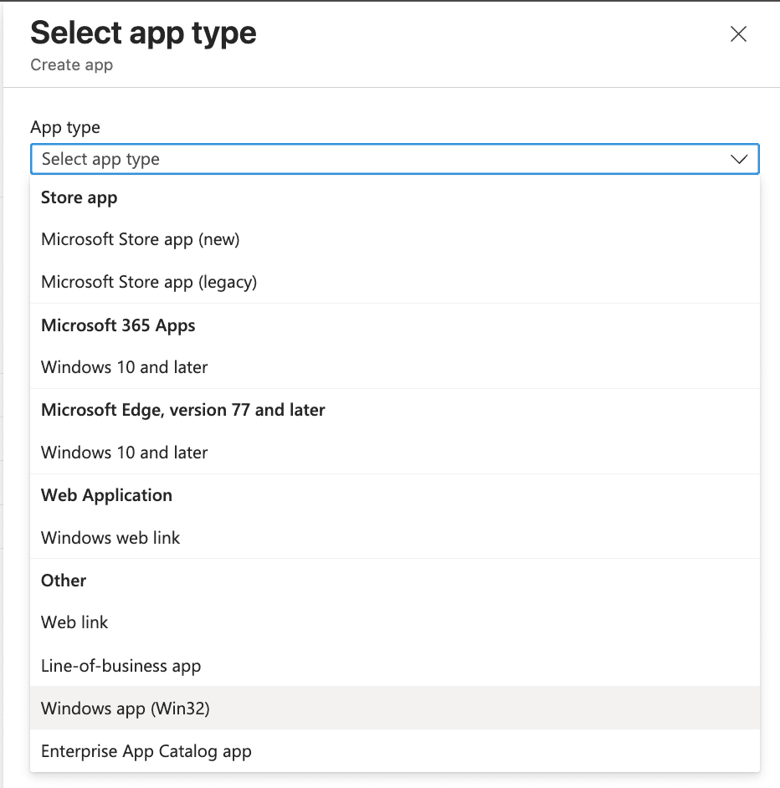Click the Microsoft Edge, version 77 header

pyautogui.click(x=183, y=410)
